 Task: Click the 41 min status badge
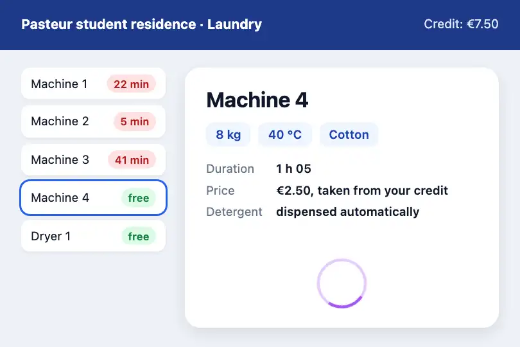pos(132,160)
